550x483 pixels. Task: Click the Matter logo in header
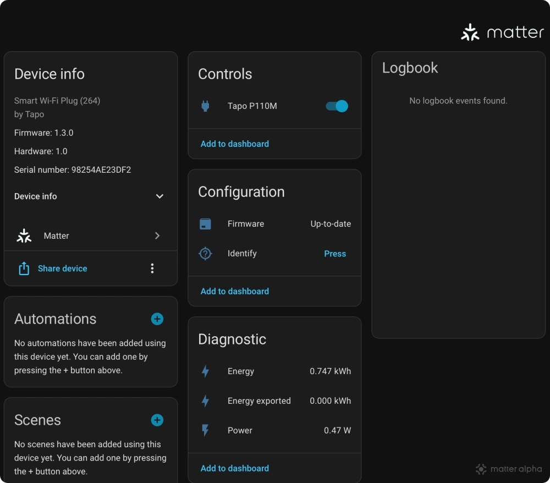502,32
